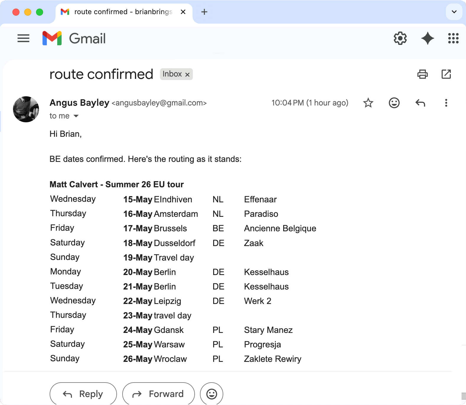Select the 'route confirmed' browser tab
466x405 pixels.
118,12
